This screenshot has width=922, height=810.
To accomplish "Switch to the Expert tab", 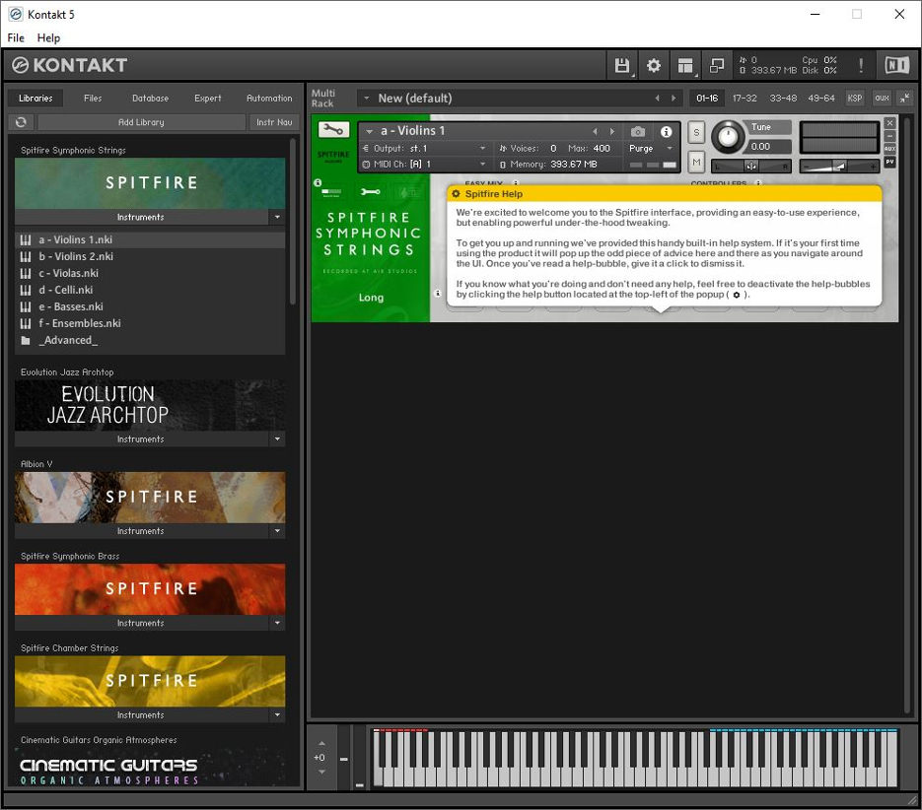I will pyautogui.click(x=207, y=99).
